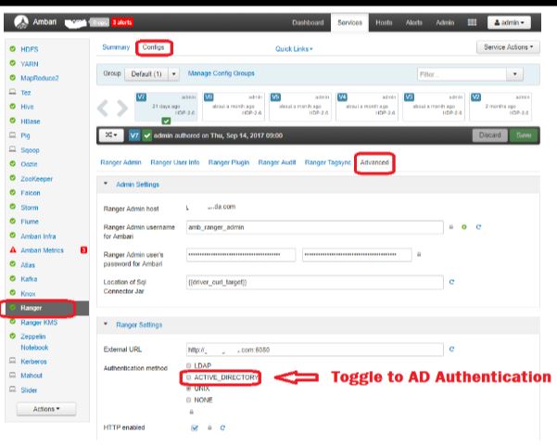Open the Ranger Admin config tab
This screenshot has width=557, height=447.
click(x=120, y=162)
